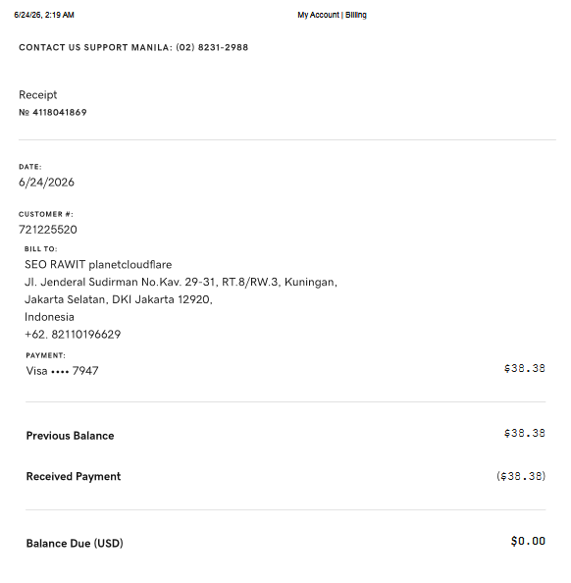This screenshot has height=583, width=571.
Task: Click the support phone number (02) 8231-2988
Action: click(x=212, y=47)
